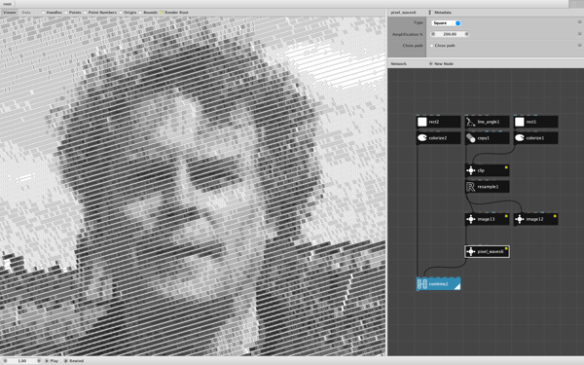Increase the frame number with right arrow
Screen dimensions: 584x365
[x=39, y=361]
